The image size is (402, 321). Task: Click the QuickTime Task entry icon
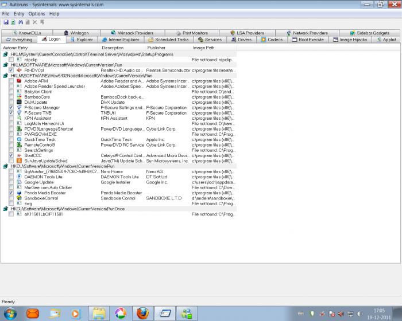[19, 139]
